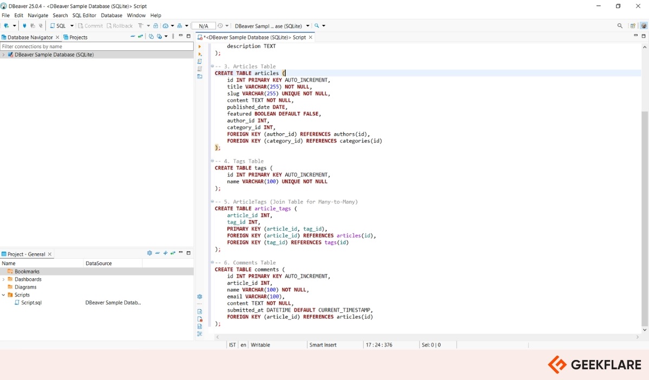Open the New Connection dropdown arrow

14,25
